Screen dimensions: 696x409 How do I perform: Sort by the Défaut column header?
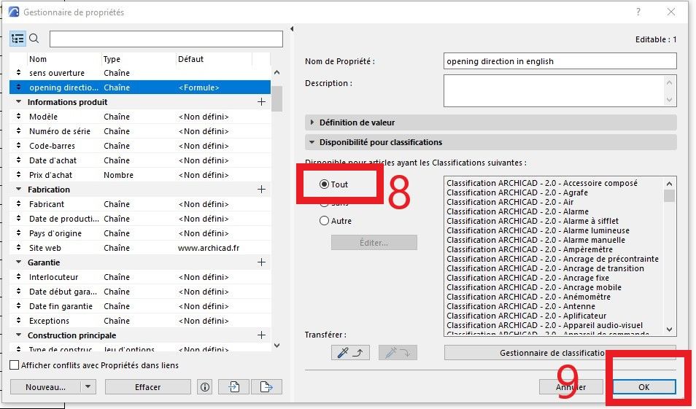pos(214,59)
